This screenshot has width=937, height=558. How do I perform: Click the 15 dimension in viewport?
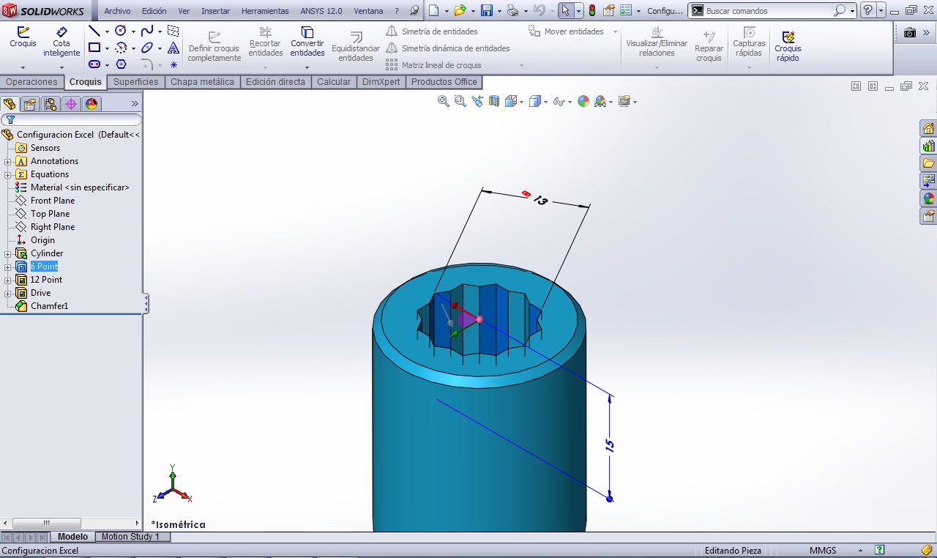pyautogui.click(x=610, y=445)
